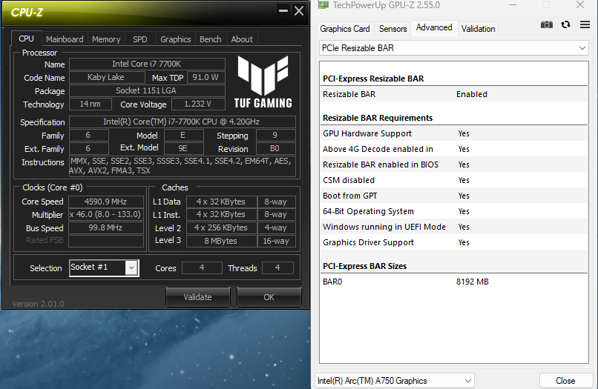Click the Technology value 14 nm
598x389 pixels.
click(91, 104)
